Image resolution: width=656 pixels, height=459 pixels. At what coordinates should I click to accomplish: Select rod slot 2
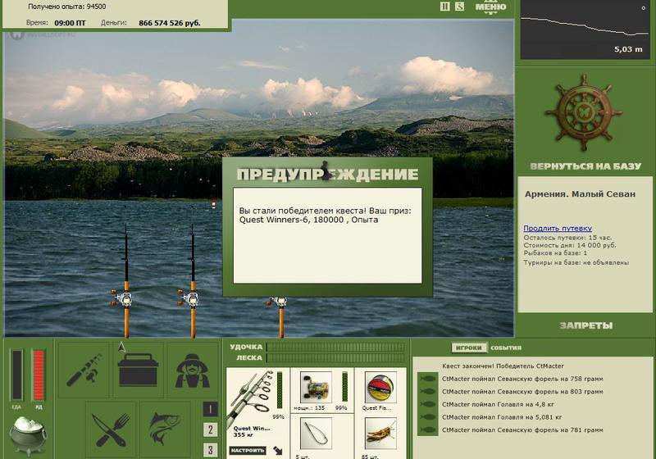click(x=211, y=429)
